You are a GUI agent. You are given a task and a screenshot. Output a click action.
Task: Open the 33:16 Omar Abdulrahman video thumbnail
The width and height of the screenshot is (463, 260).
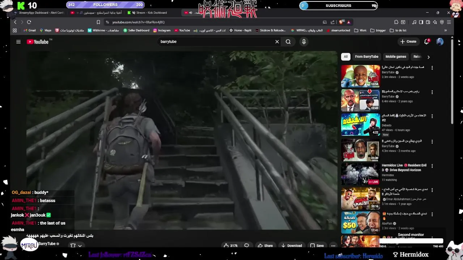pyautogui.click(x=361, y=198)
